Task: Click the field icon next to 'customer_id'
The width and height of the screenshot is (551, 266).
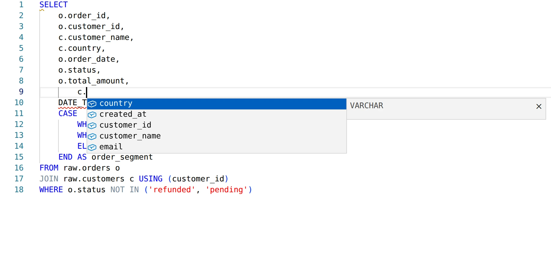Action: 92,126
